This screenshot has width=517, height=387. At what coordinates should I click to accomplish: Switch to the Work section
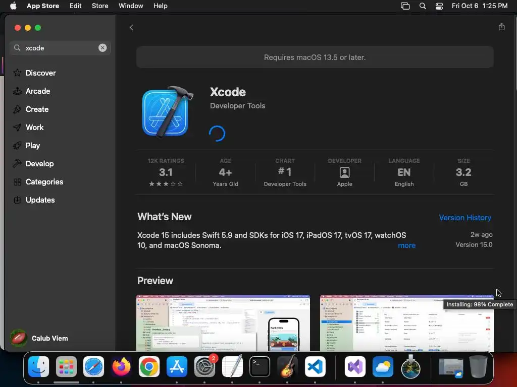click(x=35, y=127)
